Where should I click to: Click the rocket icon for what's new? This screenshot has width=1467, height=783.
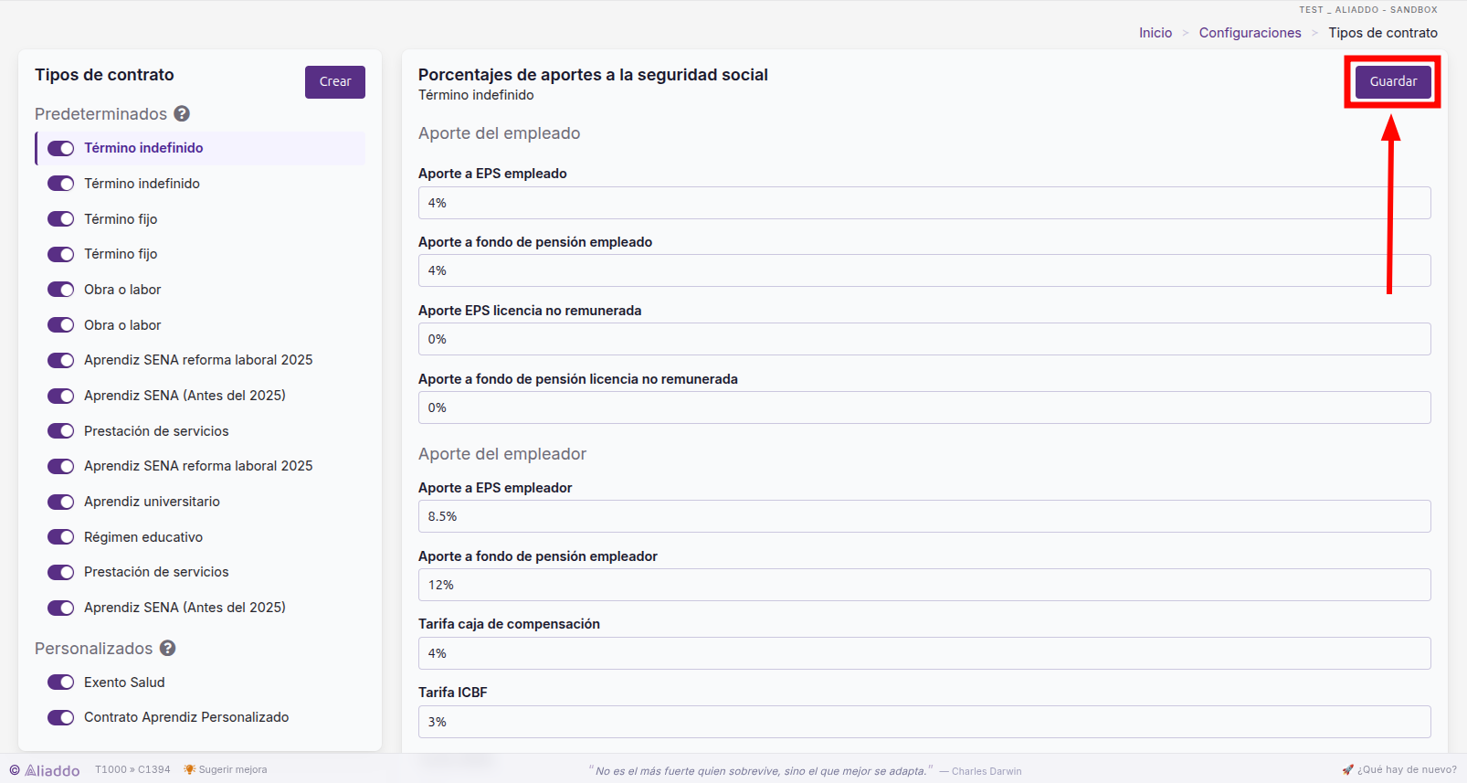(1347, 769)
